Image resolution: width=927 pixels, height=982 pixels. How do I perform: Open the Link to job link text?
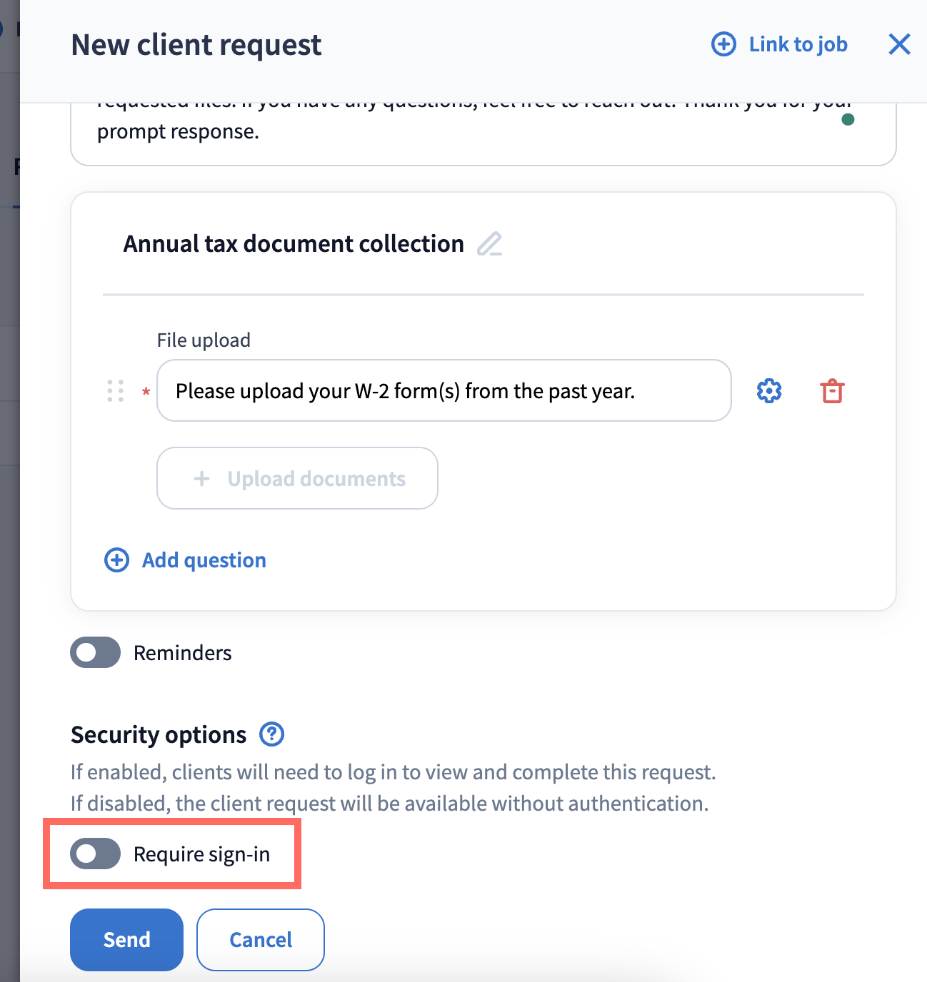[798, 44]
